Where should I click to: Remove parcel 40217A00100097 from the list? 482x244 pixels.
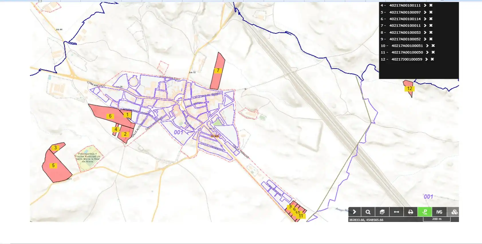point(431,12)
